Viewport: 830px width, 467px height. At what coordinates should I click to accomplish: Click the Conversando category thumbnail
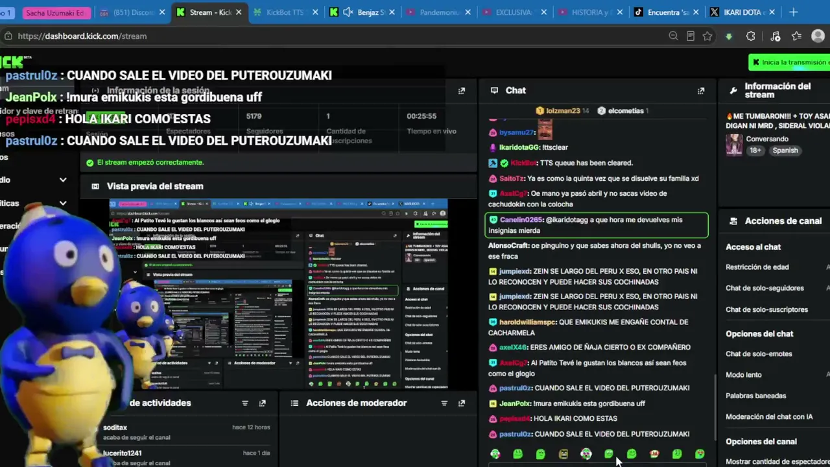(734, 145)
